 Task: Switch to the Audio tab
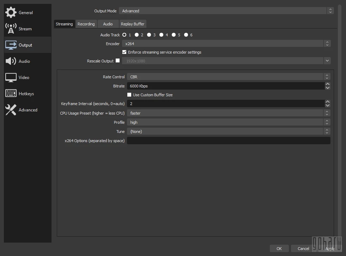108,24
